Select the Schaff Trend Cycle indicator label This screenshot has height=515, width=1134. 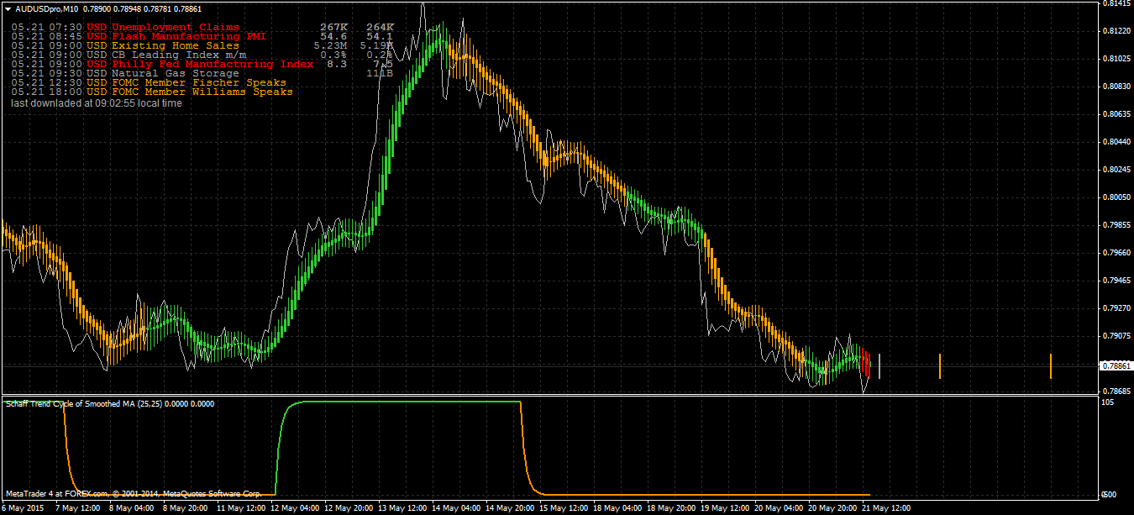point(110,403)
